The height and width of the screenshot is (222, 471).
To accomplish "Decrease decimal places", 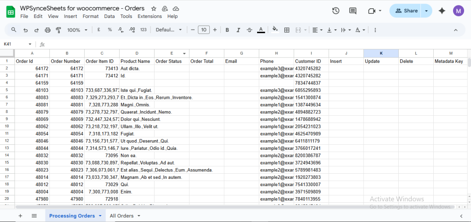I will tap(121, 30).
